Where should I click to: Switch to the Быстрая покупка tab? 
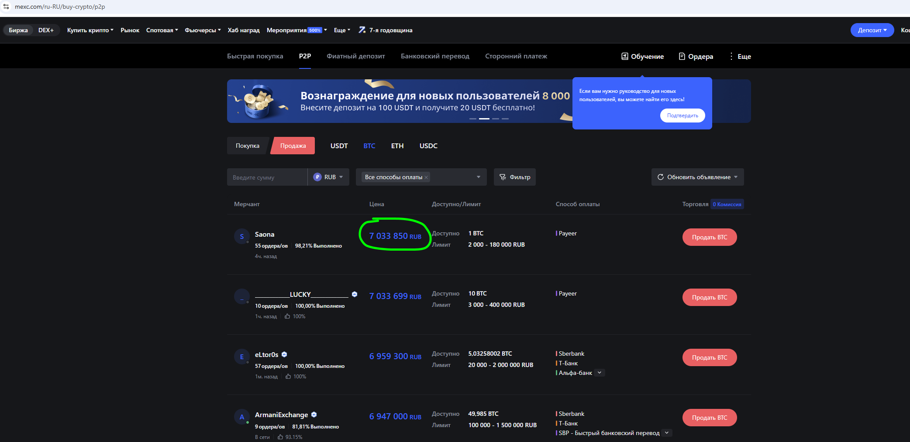pos(255,56)
